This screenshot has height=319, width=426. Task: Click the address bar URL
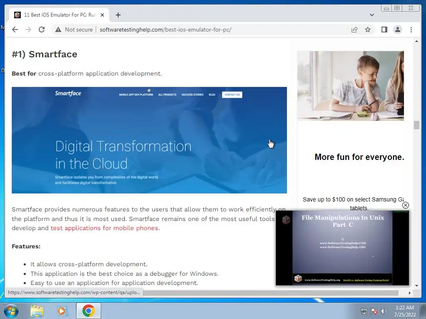pos(166,29)
